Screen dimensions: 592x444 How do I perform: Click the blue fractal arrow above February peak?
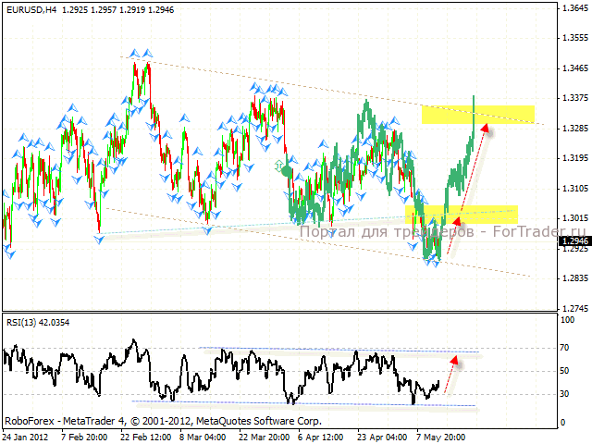coord(139,55)
